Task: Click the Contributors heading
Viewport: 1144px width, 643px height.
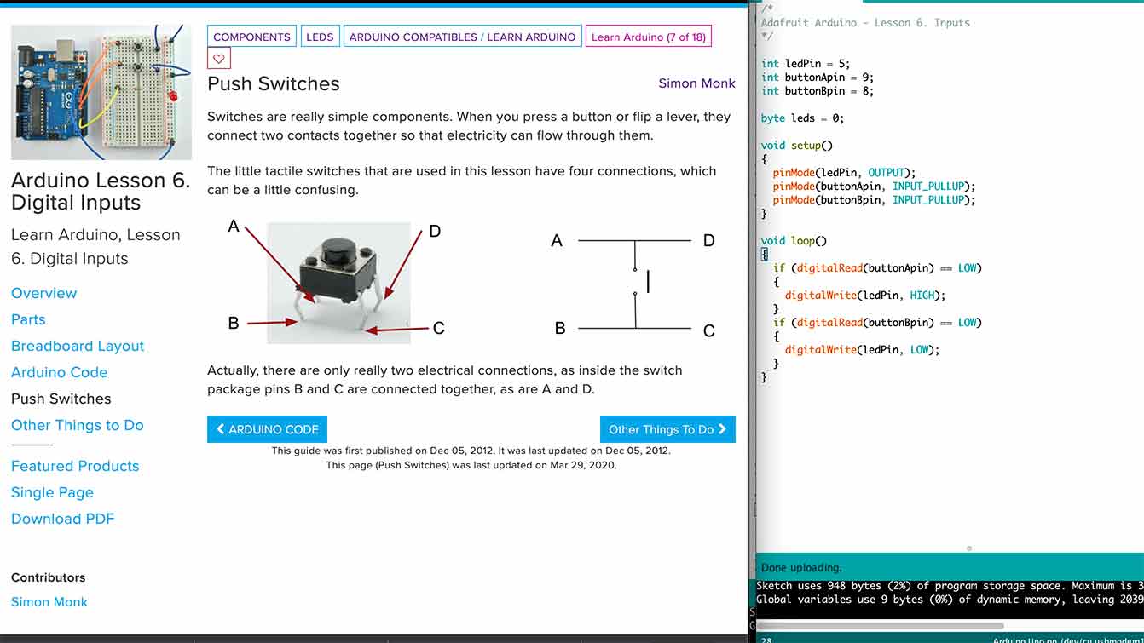Action: [49, 577]
